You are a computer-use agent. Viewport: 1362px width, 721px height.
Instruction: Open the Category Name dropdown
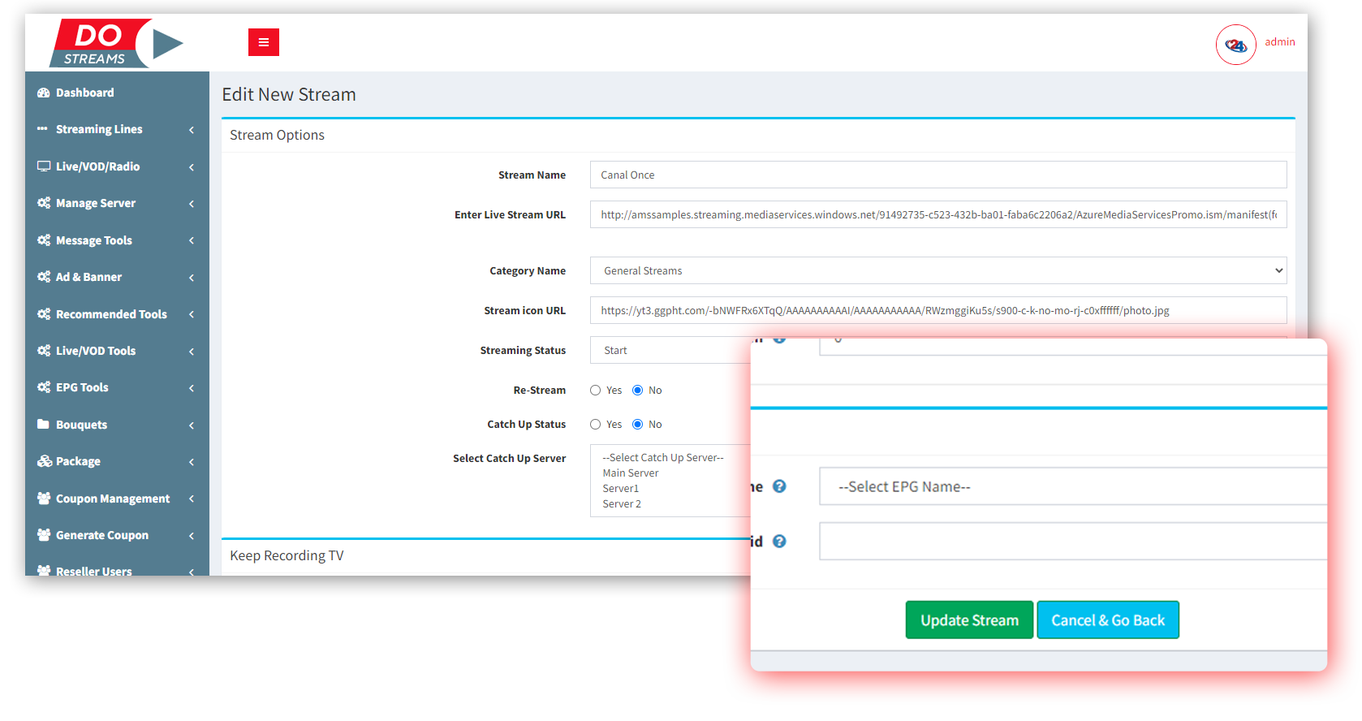(937, 270)
